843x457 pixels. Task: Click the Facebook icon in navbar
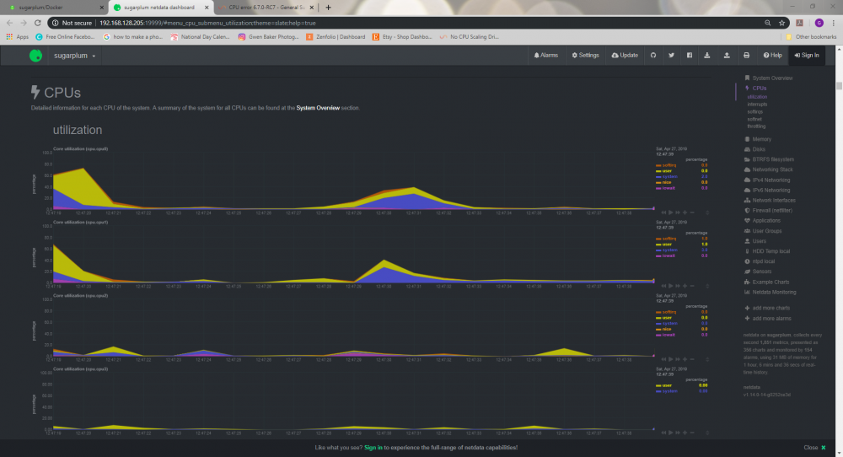point(690,56)
